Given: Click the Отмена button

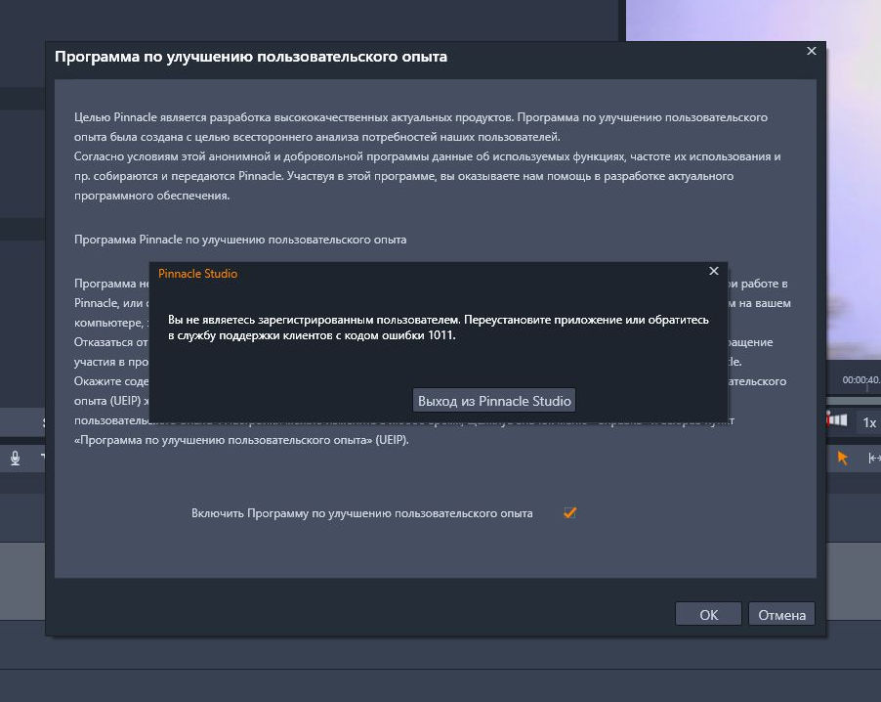Looking at the screenshot, I should 781,614.
